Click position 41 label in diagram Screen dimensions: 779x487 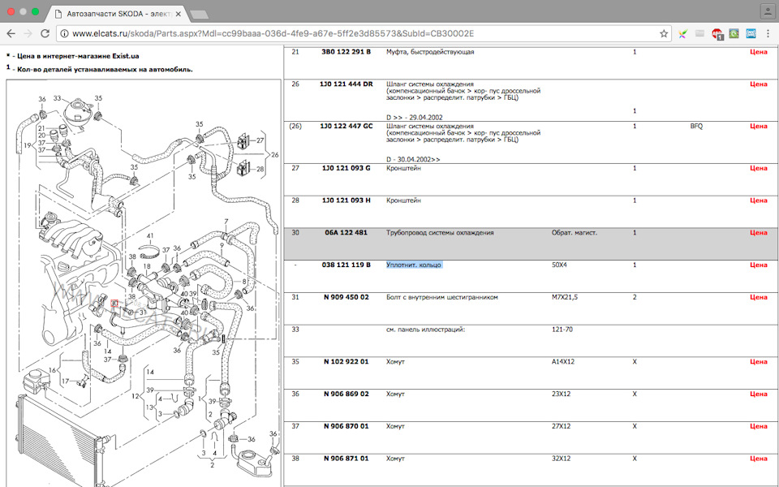pyautogui.click(x=150, y=236)
